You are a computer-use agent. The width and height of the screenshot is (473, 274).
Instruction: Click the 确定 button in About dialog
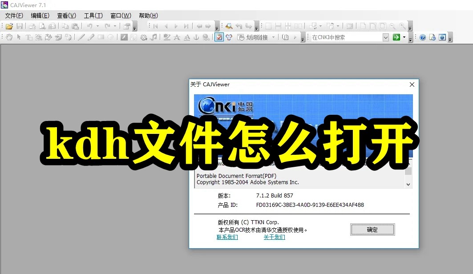click(372, 230)
